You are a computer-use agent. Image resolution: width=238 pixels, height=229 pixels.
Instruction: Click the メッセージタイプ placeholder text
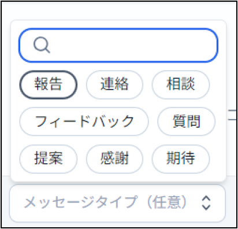[x=105, y=202]
